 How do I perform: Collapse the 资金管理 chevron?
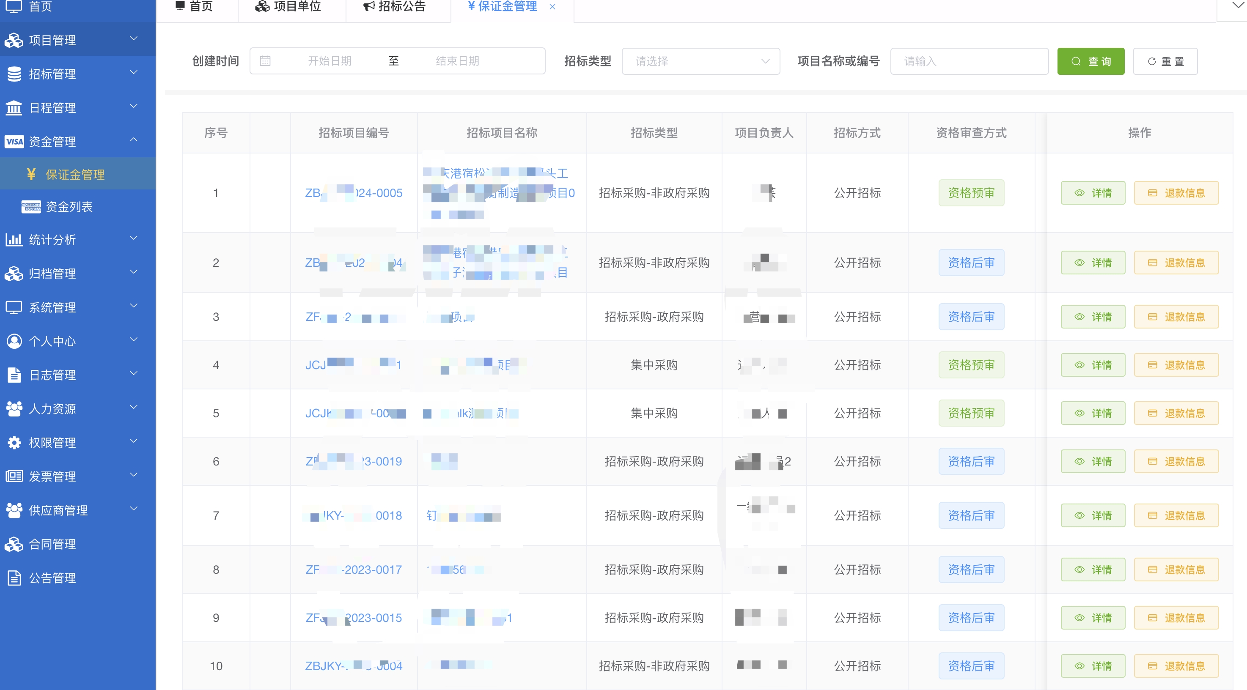tap(134, 140)
